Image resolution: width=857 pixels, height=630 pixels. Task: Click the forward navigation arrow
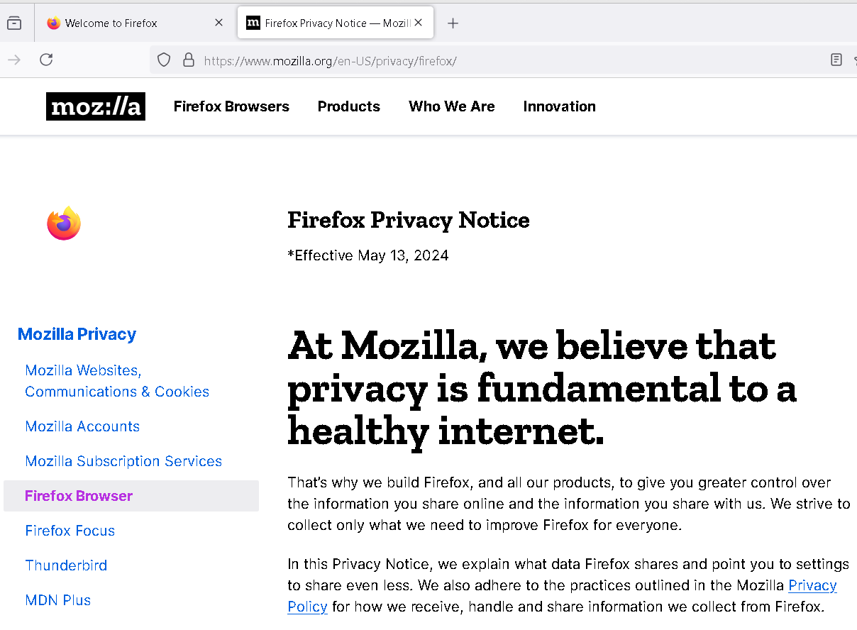[14, 60]
